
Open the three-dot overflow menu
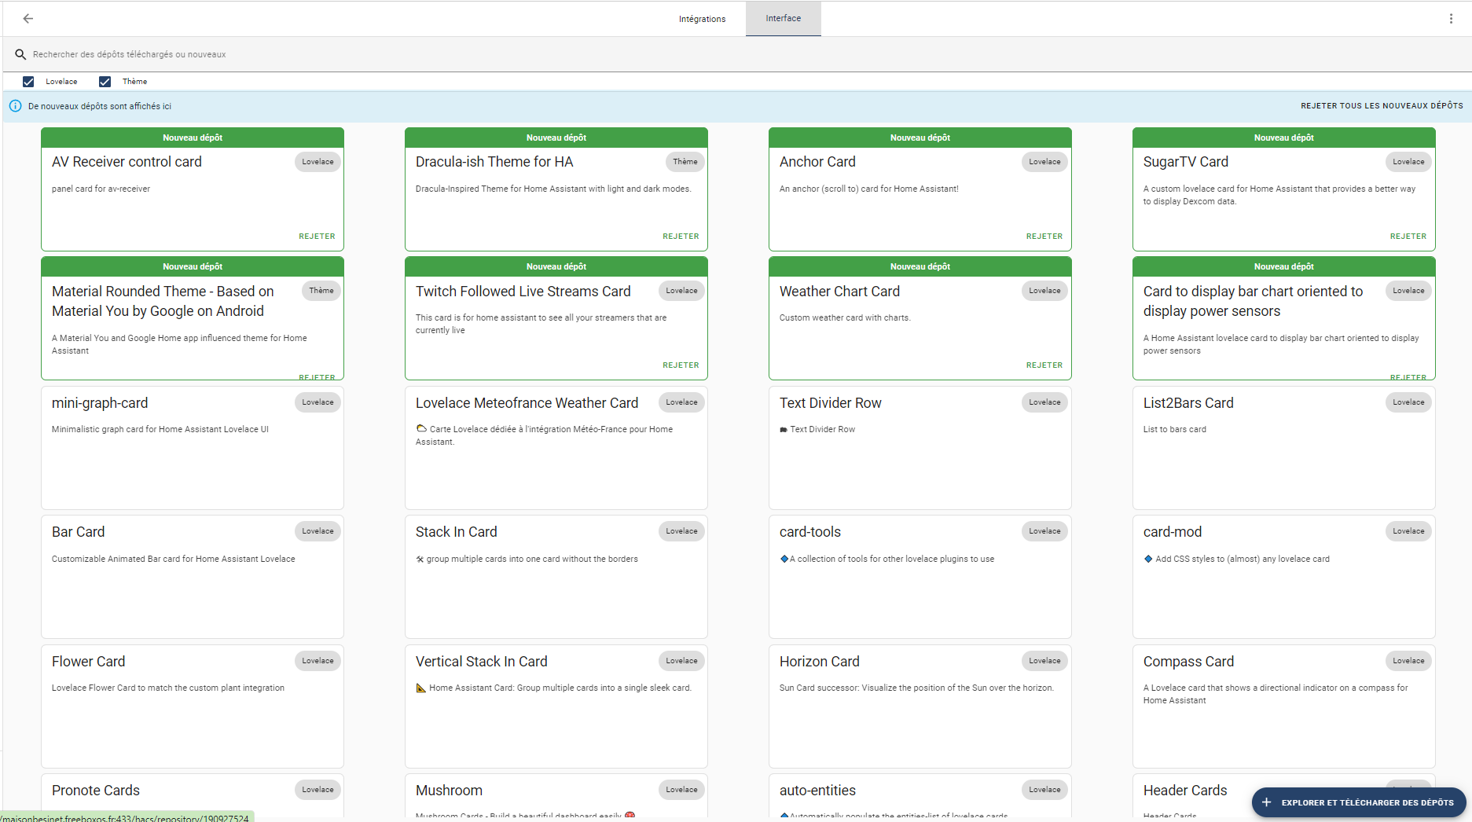pyautogui.click(x=1451, y=18)
